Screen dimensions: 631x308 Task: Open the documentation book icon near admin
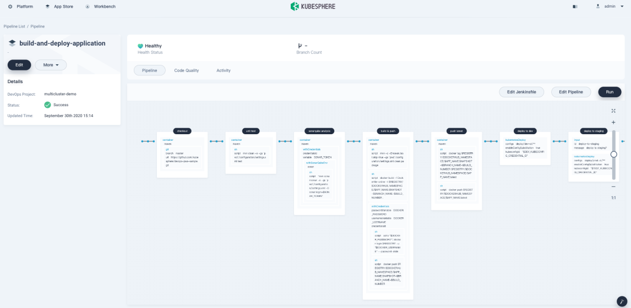tap(575, 7)
